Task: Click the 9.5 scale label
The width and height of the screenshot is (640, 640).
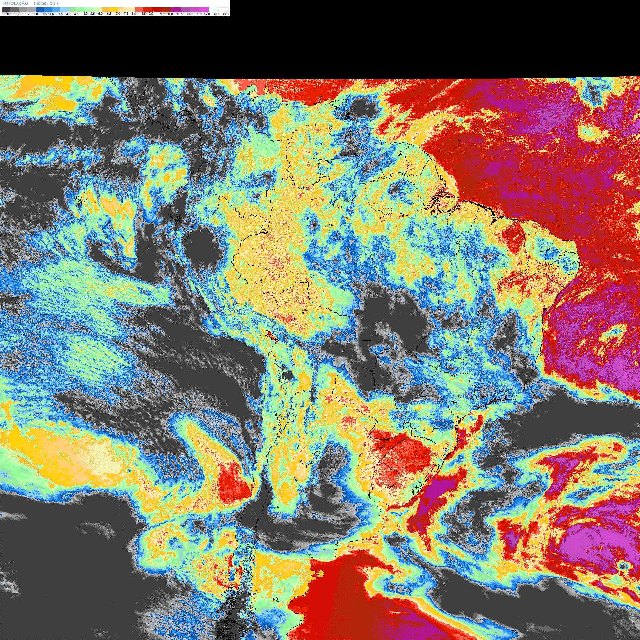Action: pyautogui.click(x=162, y=14)
